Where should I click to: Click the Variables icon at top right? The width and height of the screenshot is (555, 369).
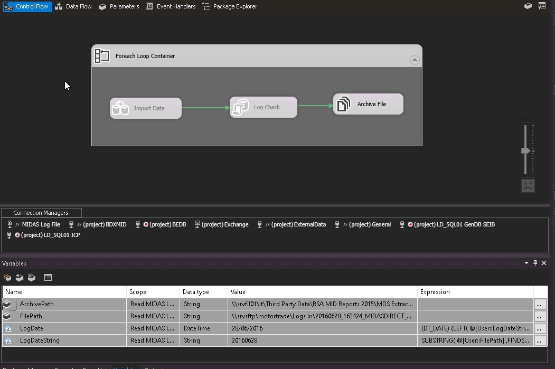pos(528,6)
